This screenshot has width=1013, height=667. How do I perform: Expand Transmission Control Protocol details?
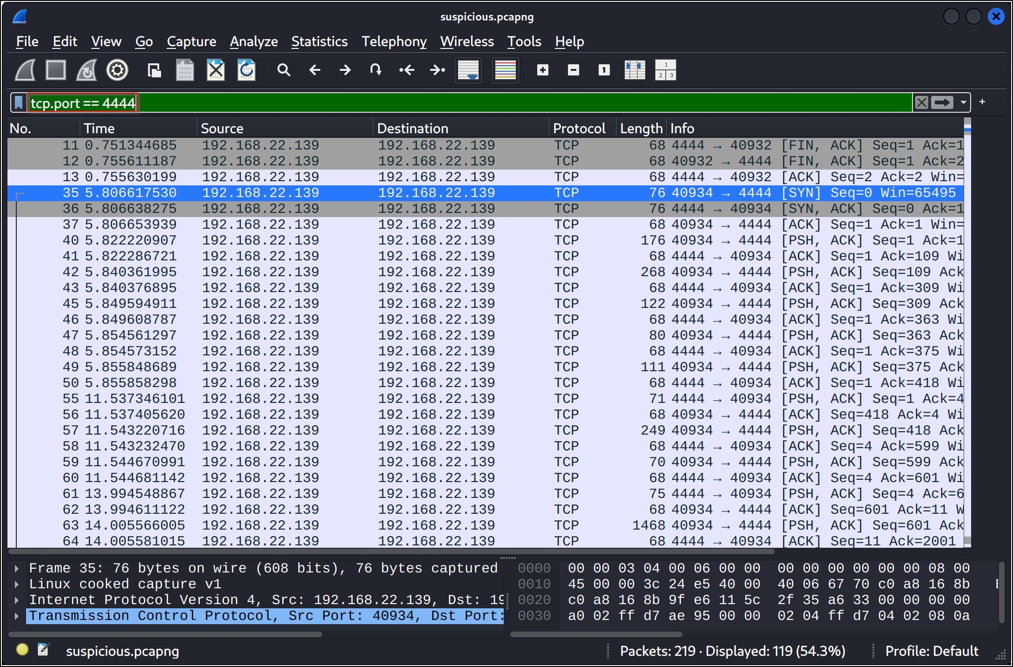click(17, 616)
